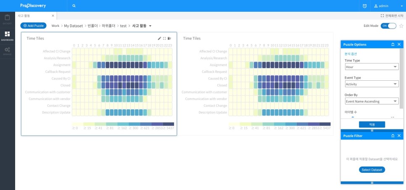Click the Add Puzzle button
This screenshot has width=406, height=190.
click(x=33, y=26)
